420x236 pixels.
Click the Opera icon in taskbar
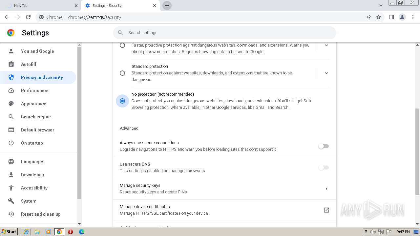coord(70,232)
